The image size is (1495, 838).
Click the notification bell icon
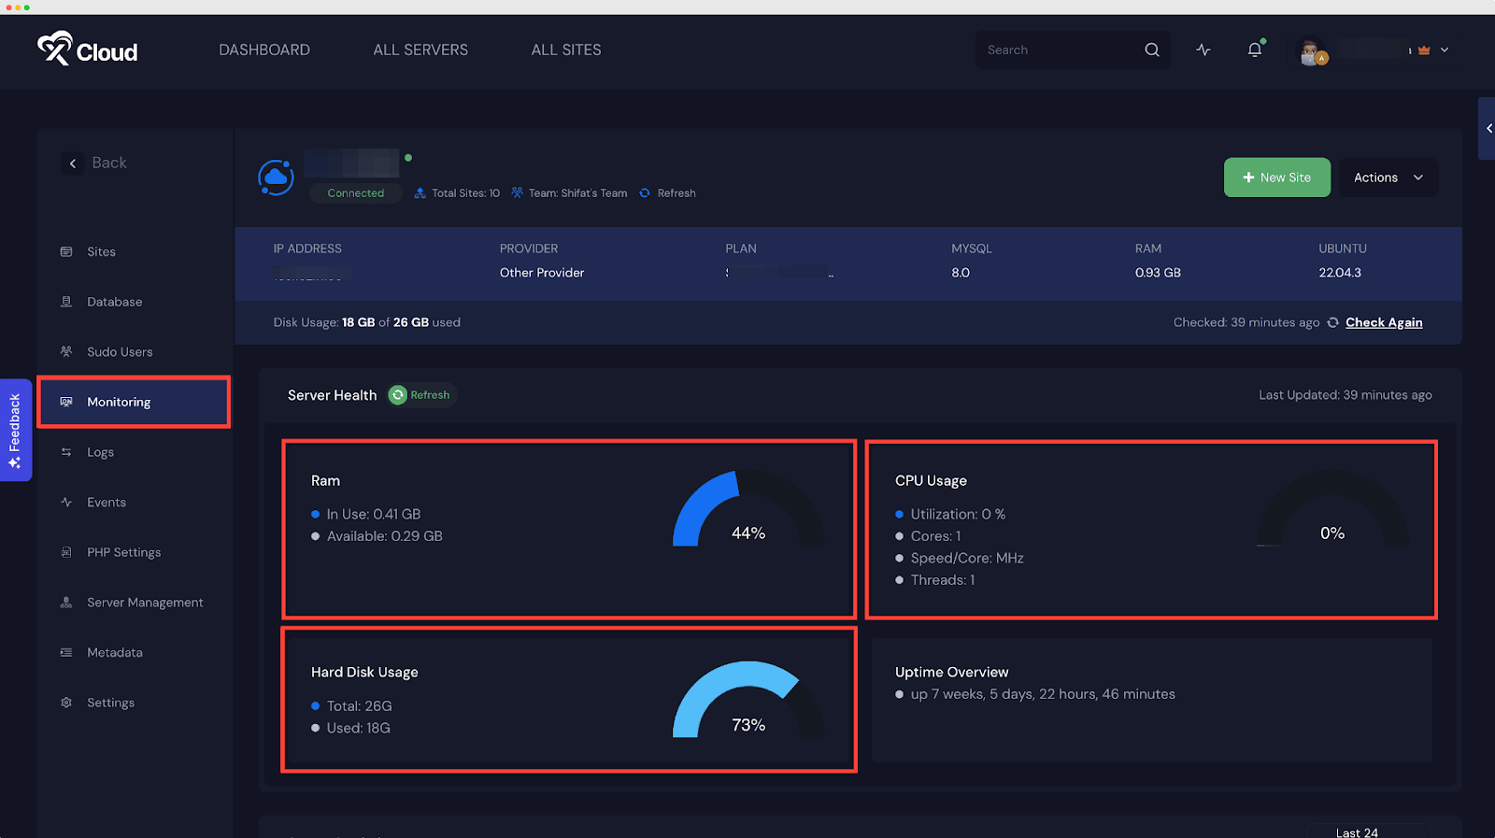[1254, 50]
